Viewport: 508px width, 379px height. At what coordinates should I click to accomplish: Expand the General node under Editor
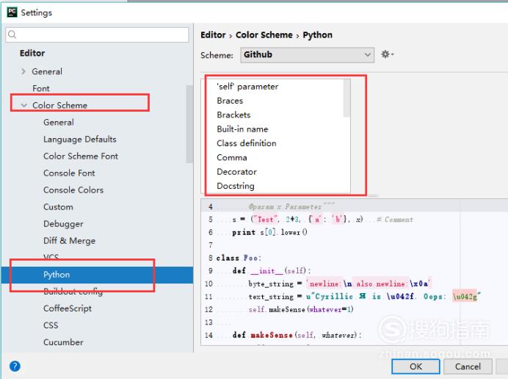pyautogui.click(x=23, y=71)
